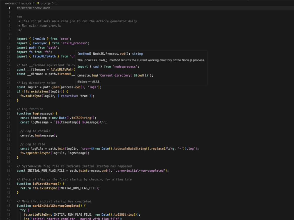The image size is (294, 220).
Task: Click 'INITIAL_RUN_FLAG_FILE' declaration on line 38
Action: 46,171
